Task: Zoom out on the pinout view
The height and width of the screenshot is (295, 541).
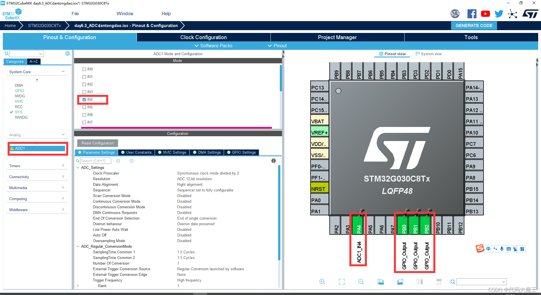Action: click(x=361, y=282)
